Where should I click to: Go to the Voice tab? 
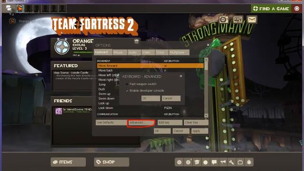pos(161,52)
